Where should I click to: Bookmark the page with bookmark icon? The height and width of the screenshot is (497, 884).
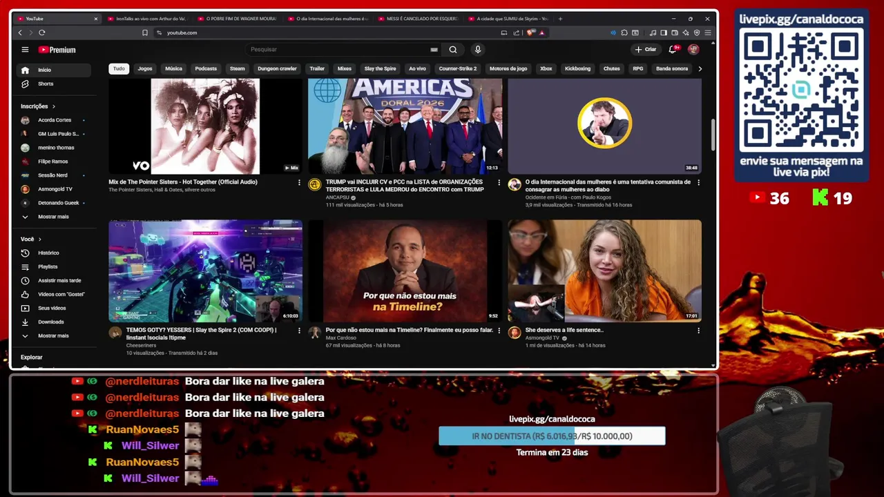[x=145, y=32]
